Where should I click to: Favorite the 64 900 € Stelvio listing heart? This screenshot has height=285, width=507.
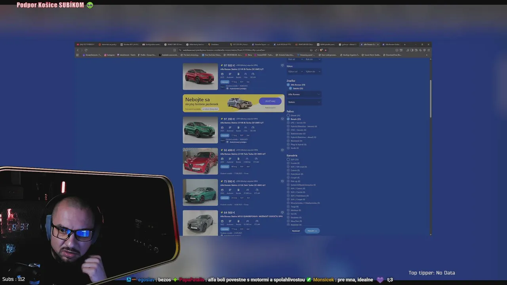click(282, 213)
